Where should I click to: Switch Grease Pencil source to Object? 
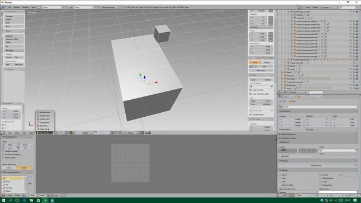click(267, 63)
